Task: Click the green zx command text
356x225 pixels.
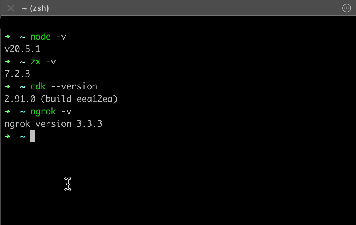Action: pos(35,62)
